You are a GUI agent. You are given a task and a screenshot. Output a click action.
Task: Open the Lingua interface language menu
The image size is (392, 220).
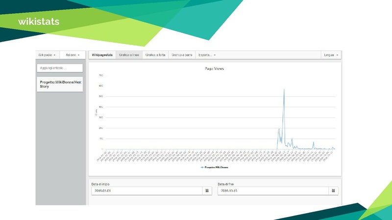click(331, 55)
